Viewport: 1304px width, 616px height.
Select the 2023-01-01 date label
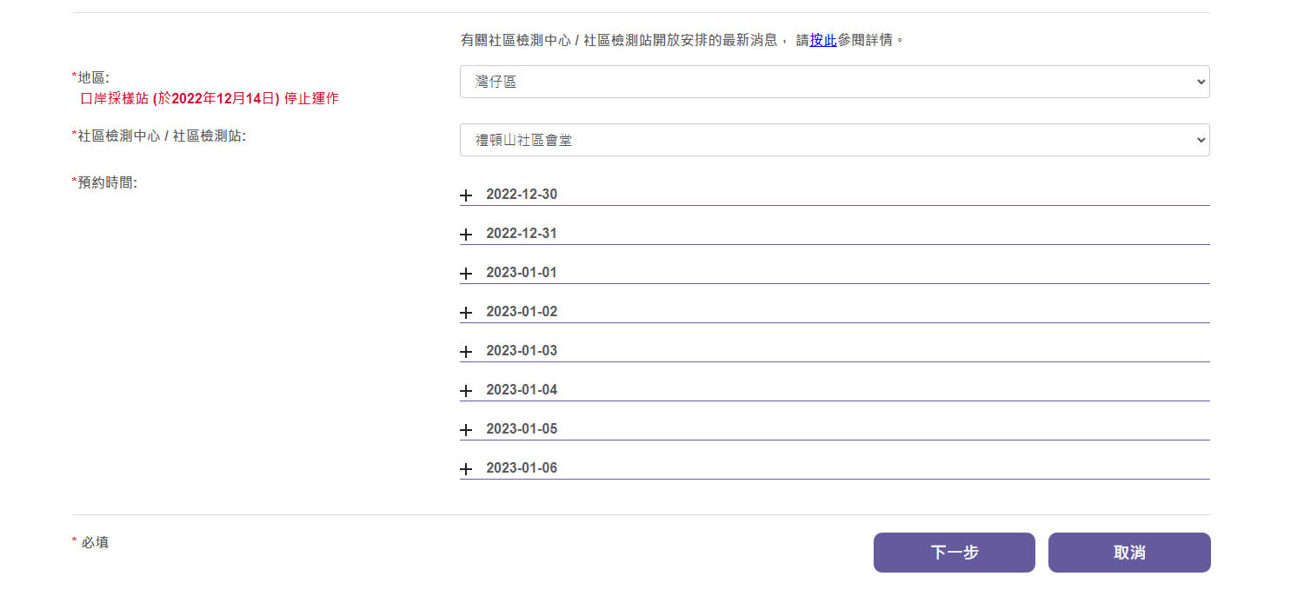tap(522, 273)
